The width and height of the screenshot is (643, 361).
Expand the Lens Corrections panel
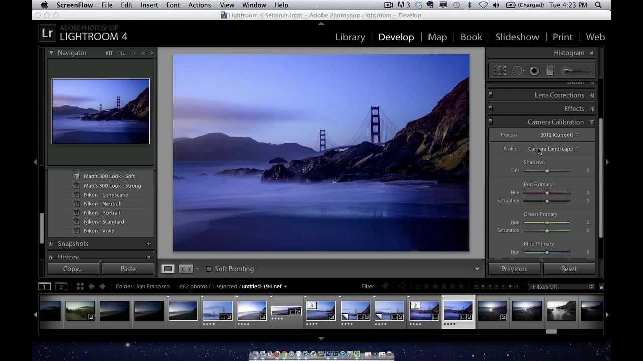coord(591,95)
